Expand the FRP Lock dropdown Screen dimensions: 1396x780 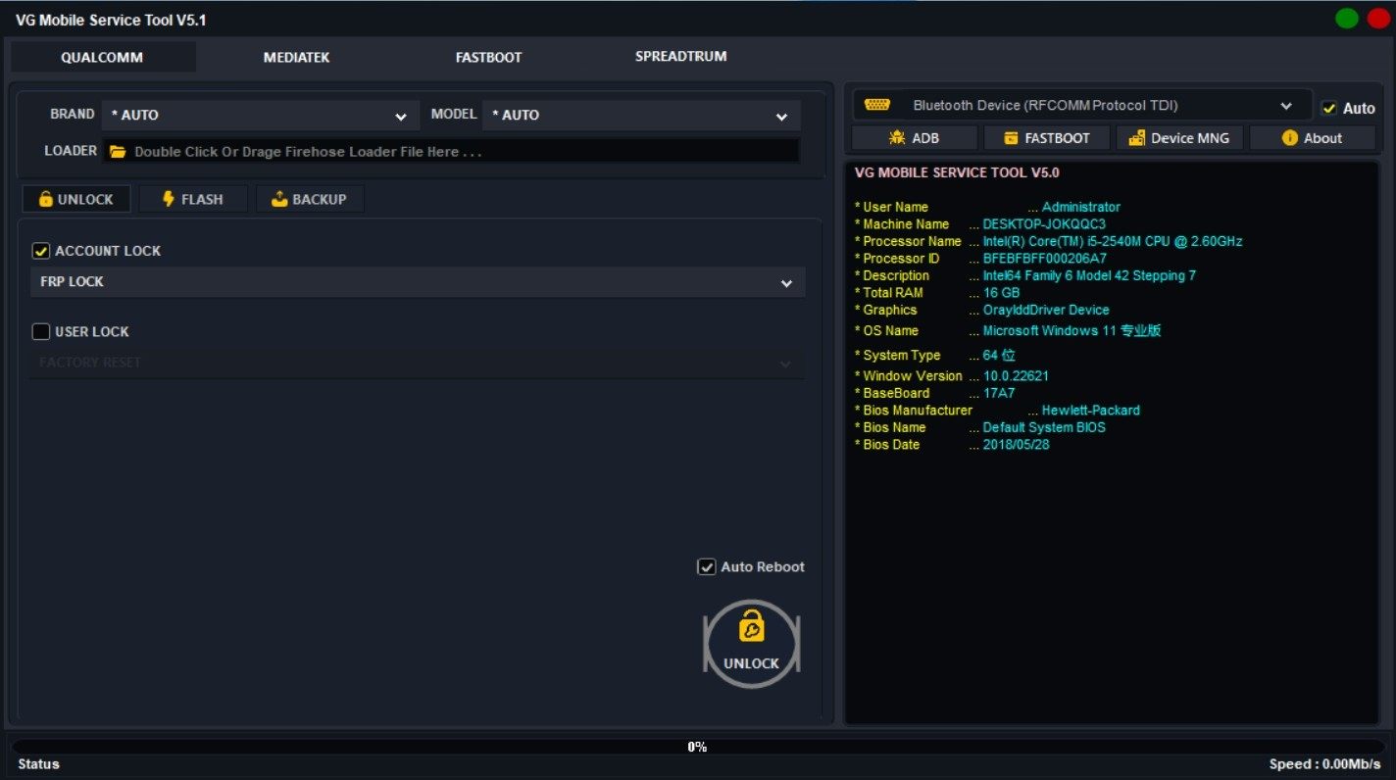click(786, 283)
